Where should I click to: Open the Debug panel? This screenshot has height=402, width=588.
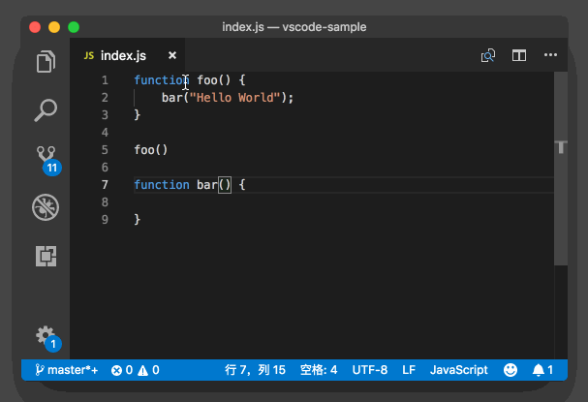click(46, 205)
